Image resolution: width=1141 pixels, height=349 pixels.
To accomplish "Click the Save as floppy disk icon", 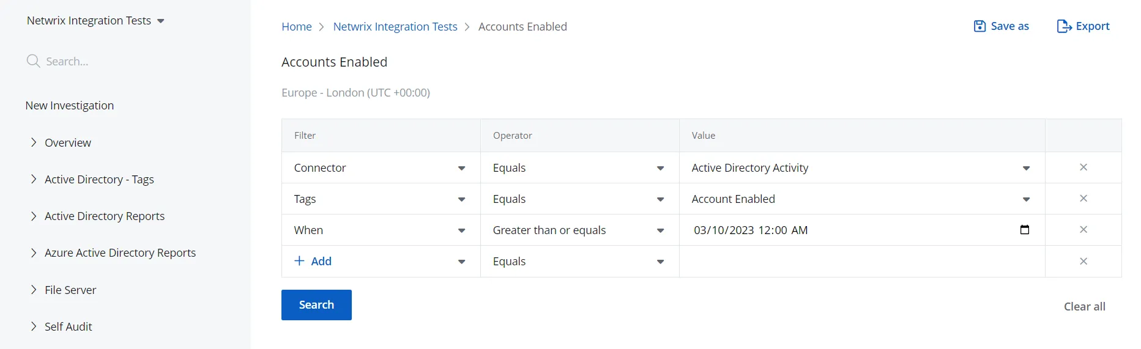I will (979, 26).
